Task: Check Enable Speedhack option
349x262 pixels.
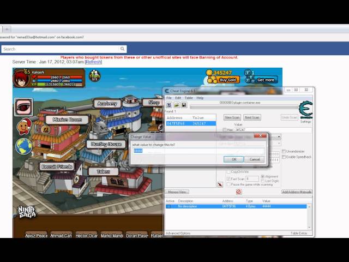Action: tap(284, 157)
